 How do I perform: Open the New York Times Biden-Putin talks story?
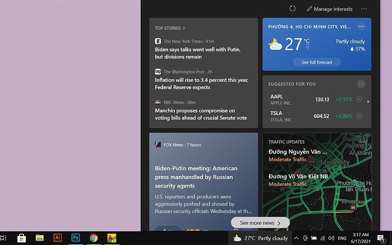coord(198,53)
